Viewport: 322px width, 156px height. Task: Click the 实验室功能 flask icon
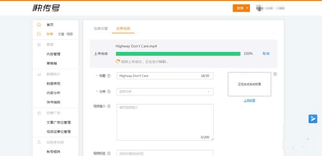tap(39, 142)
